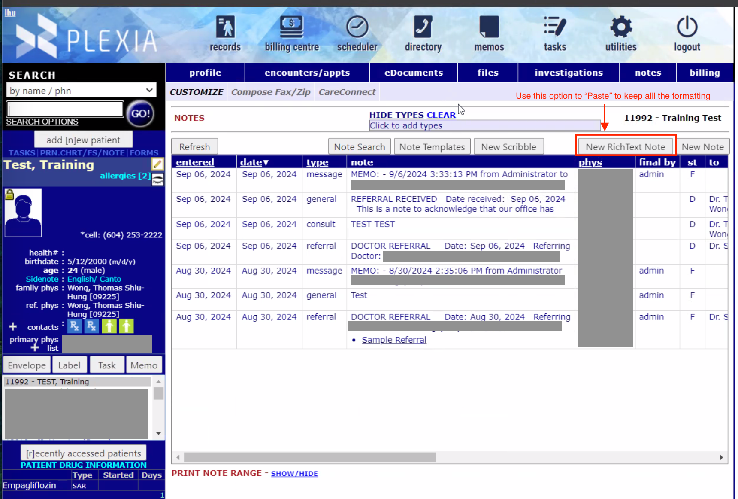Create a New Note
The image size is (738, 499).
(703, 147)
